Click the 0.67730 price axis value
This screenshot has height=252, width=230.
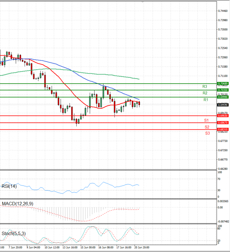(223, 141)
